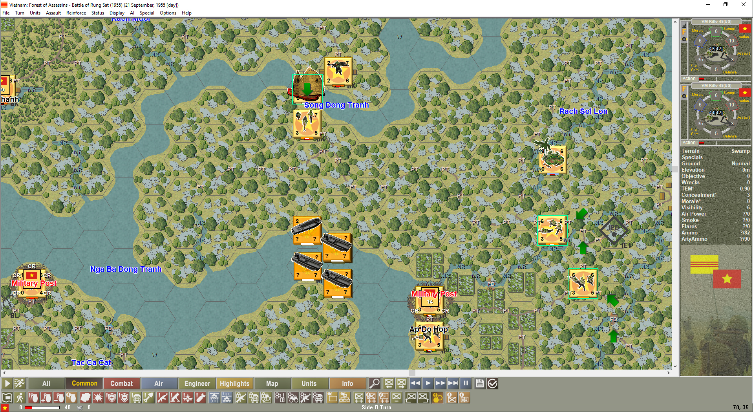Click the shield plus icon
Viewport: 753px width, 412px height.
pyautogui.click(x=111, y=398)
